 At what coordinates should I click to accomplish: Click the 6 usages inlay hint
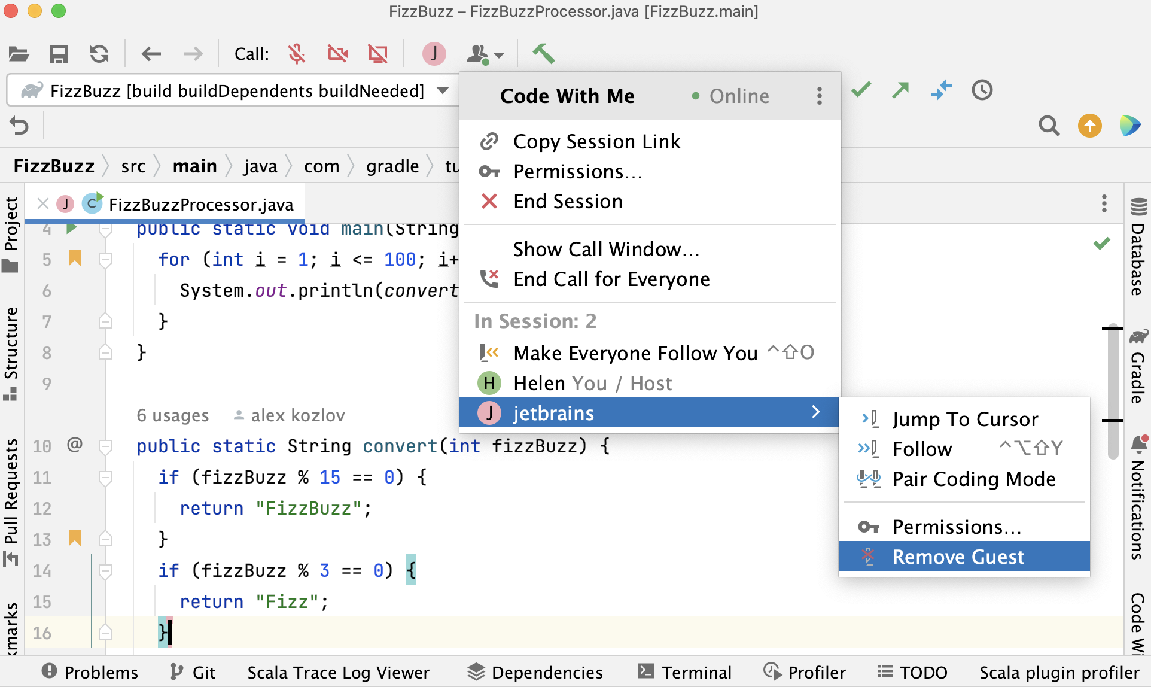point(173,415)
